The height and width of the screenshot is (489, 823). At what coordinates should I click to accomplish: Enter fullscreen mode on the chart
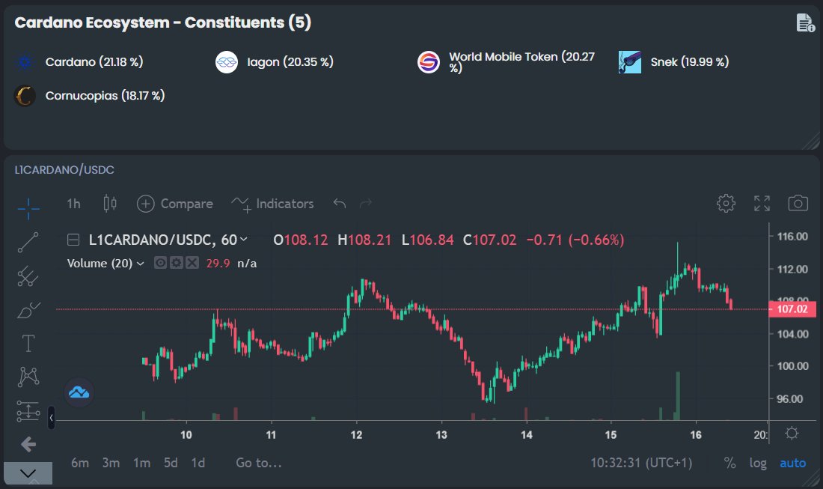coord(762,203)
